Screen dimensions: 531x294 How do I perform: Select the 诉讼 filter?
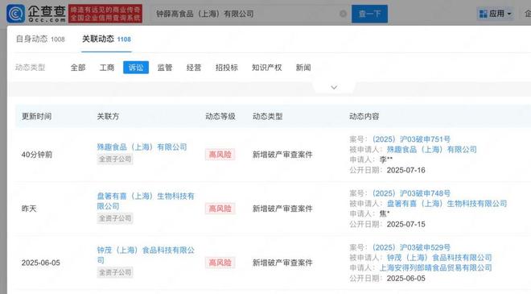tap(136, 68)
